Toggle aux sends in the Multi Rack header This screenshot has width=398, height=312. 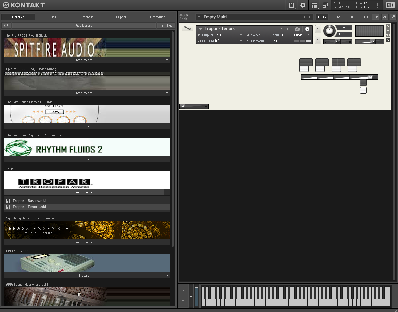click(385, 17)
